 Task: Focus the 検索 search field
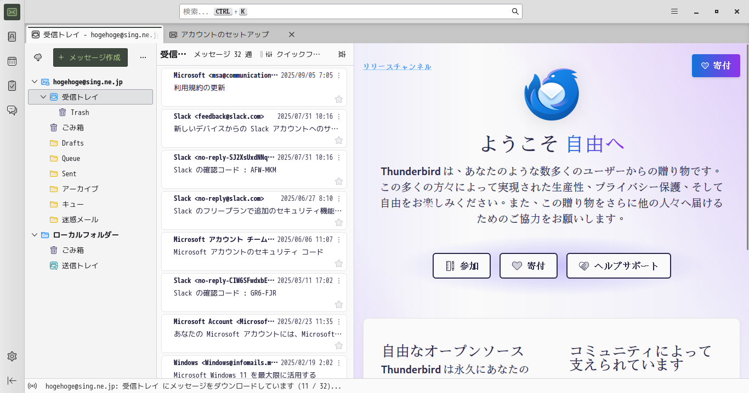click(351, 11)
